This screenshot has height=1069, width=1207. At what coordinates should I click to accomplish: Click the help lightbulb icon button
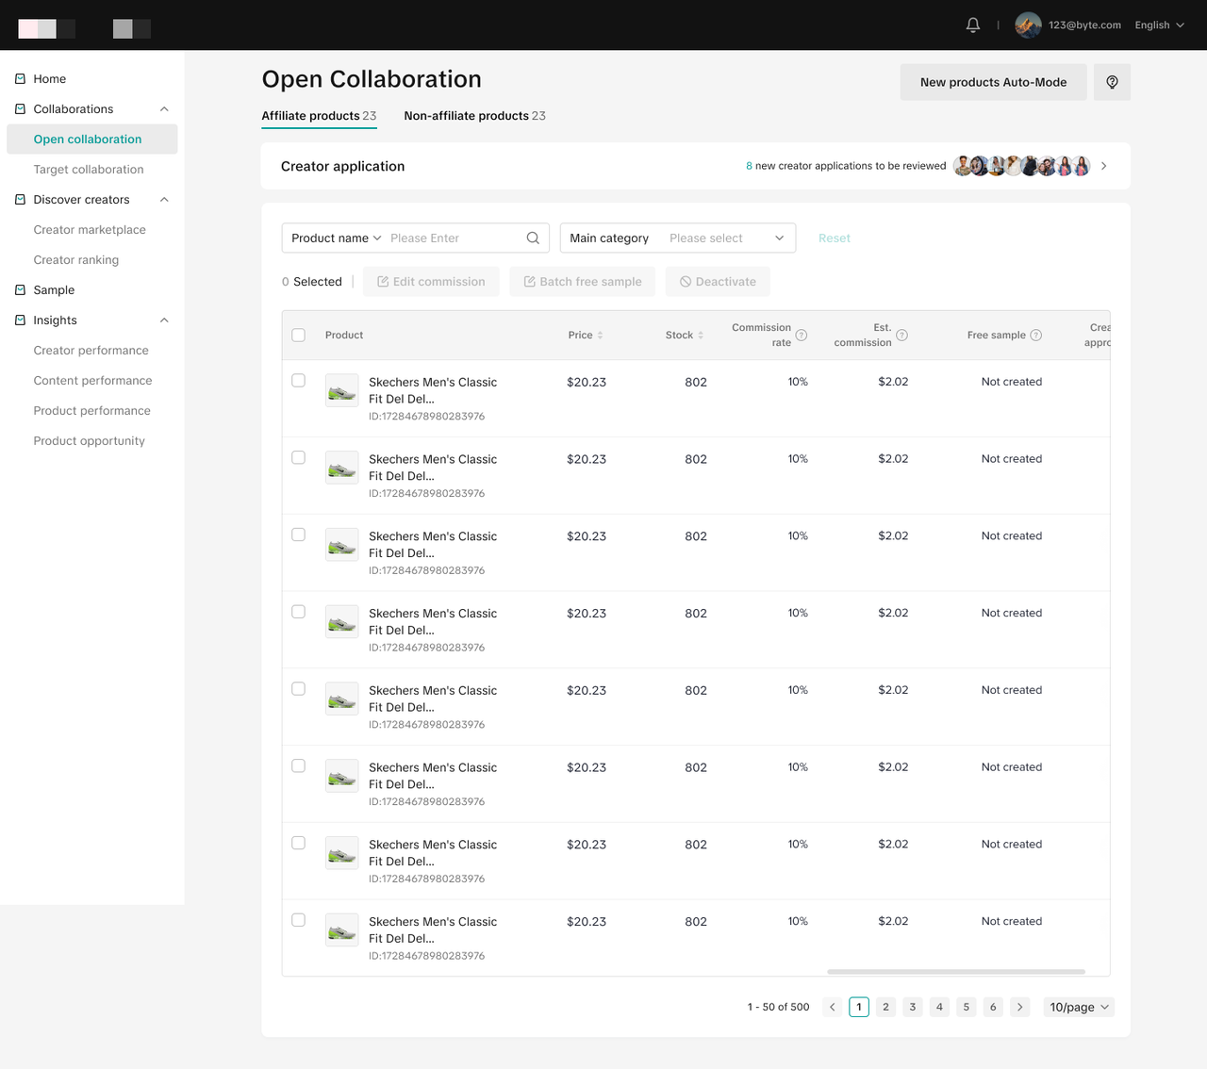(x=1112, y=82)
